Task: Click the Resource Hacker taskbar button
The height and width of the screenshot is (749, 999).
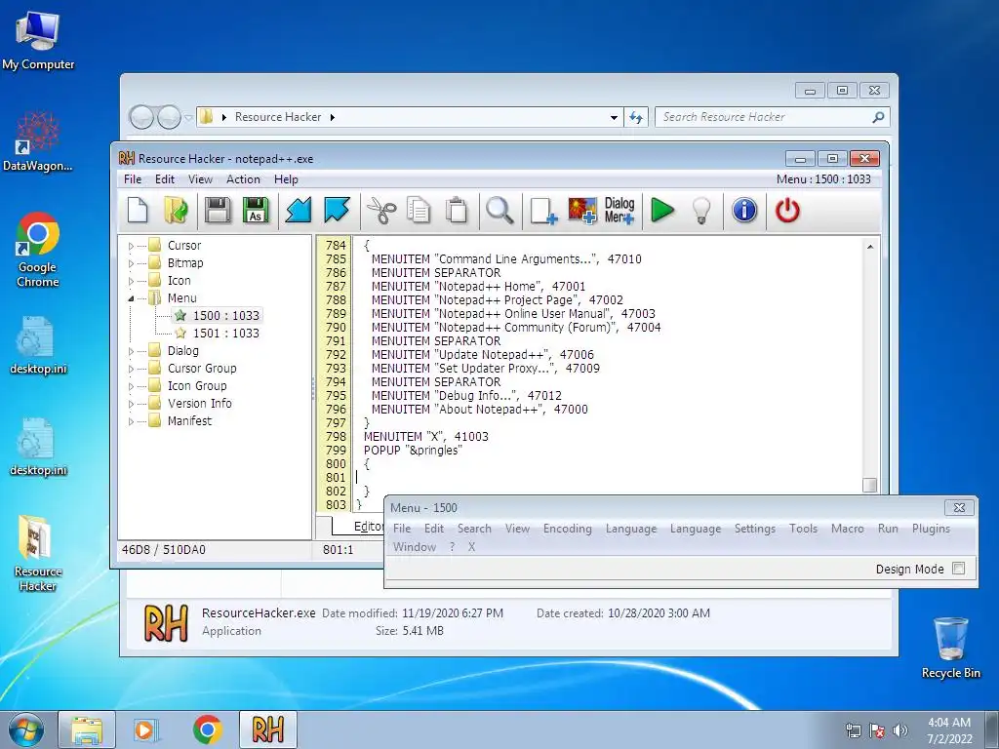Action: [267, 729]
